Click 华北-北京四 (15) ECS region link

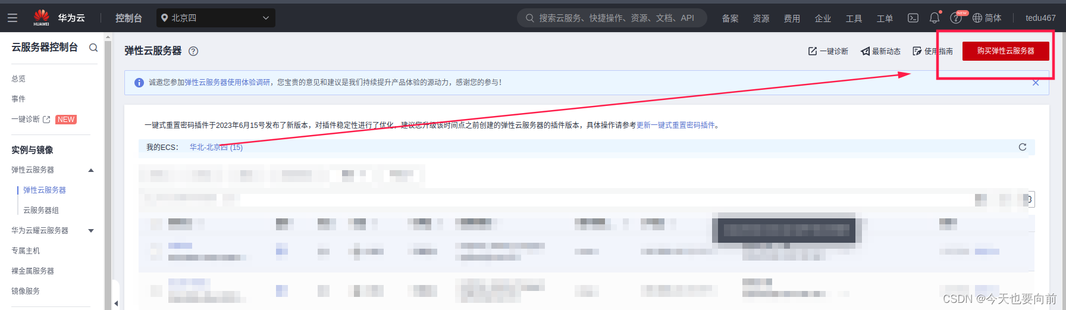(216, 147)
